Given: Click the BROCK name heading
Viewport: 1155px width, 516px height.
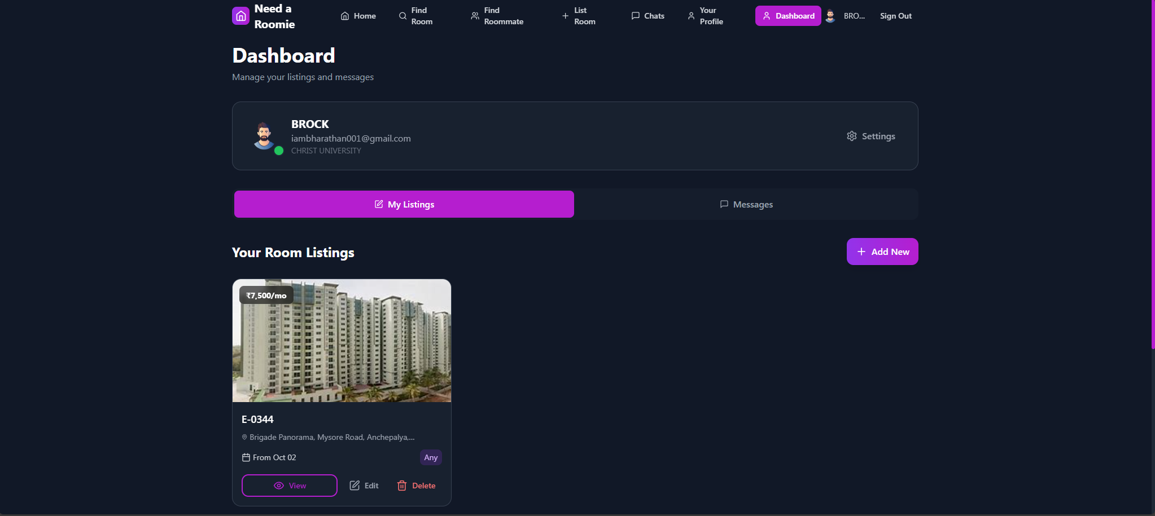Looking at the screenshot, I should click(310, 124).
